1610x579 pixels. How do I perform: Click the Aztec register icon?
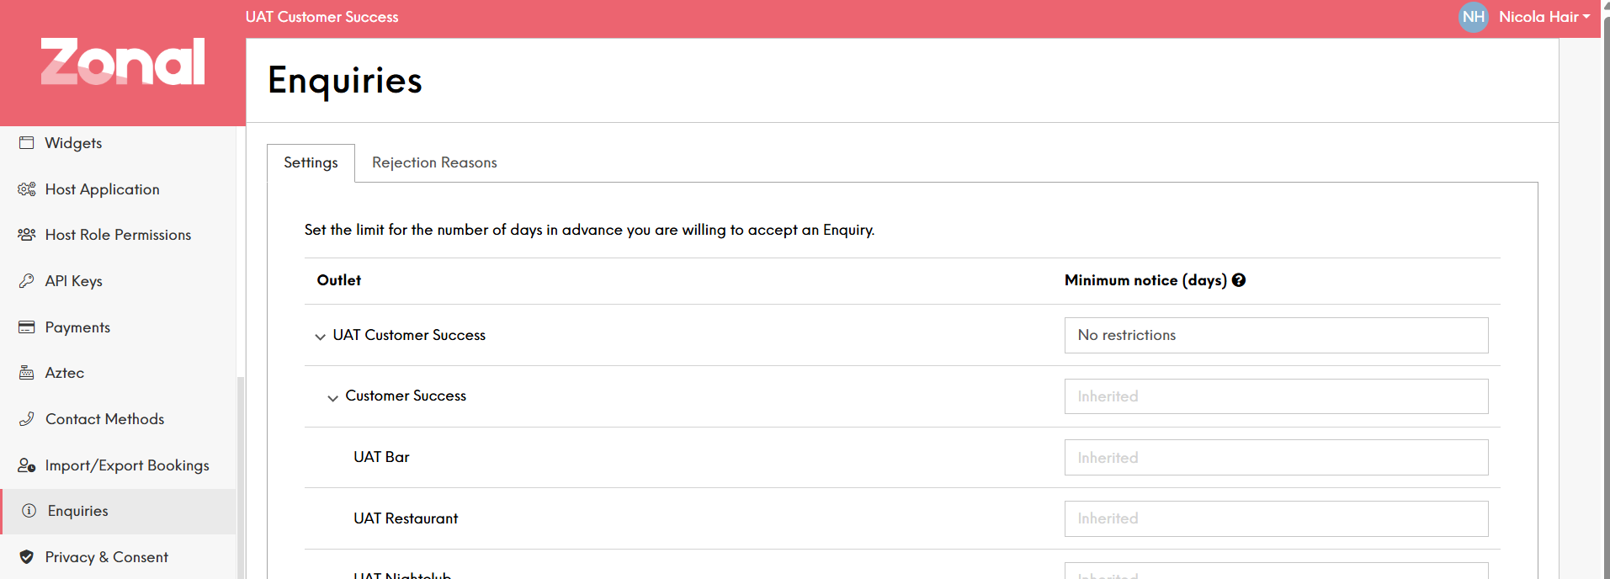point(27,373)
